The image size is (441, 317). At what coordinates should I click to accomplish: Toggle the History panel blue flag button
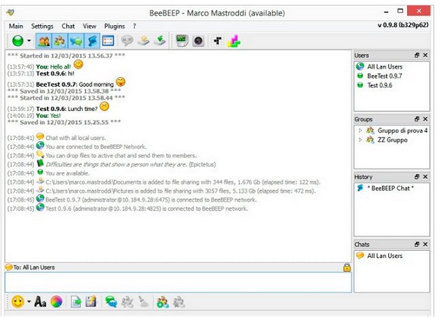point(92,41)
